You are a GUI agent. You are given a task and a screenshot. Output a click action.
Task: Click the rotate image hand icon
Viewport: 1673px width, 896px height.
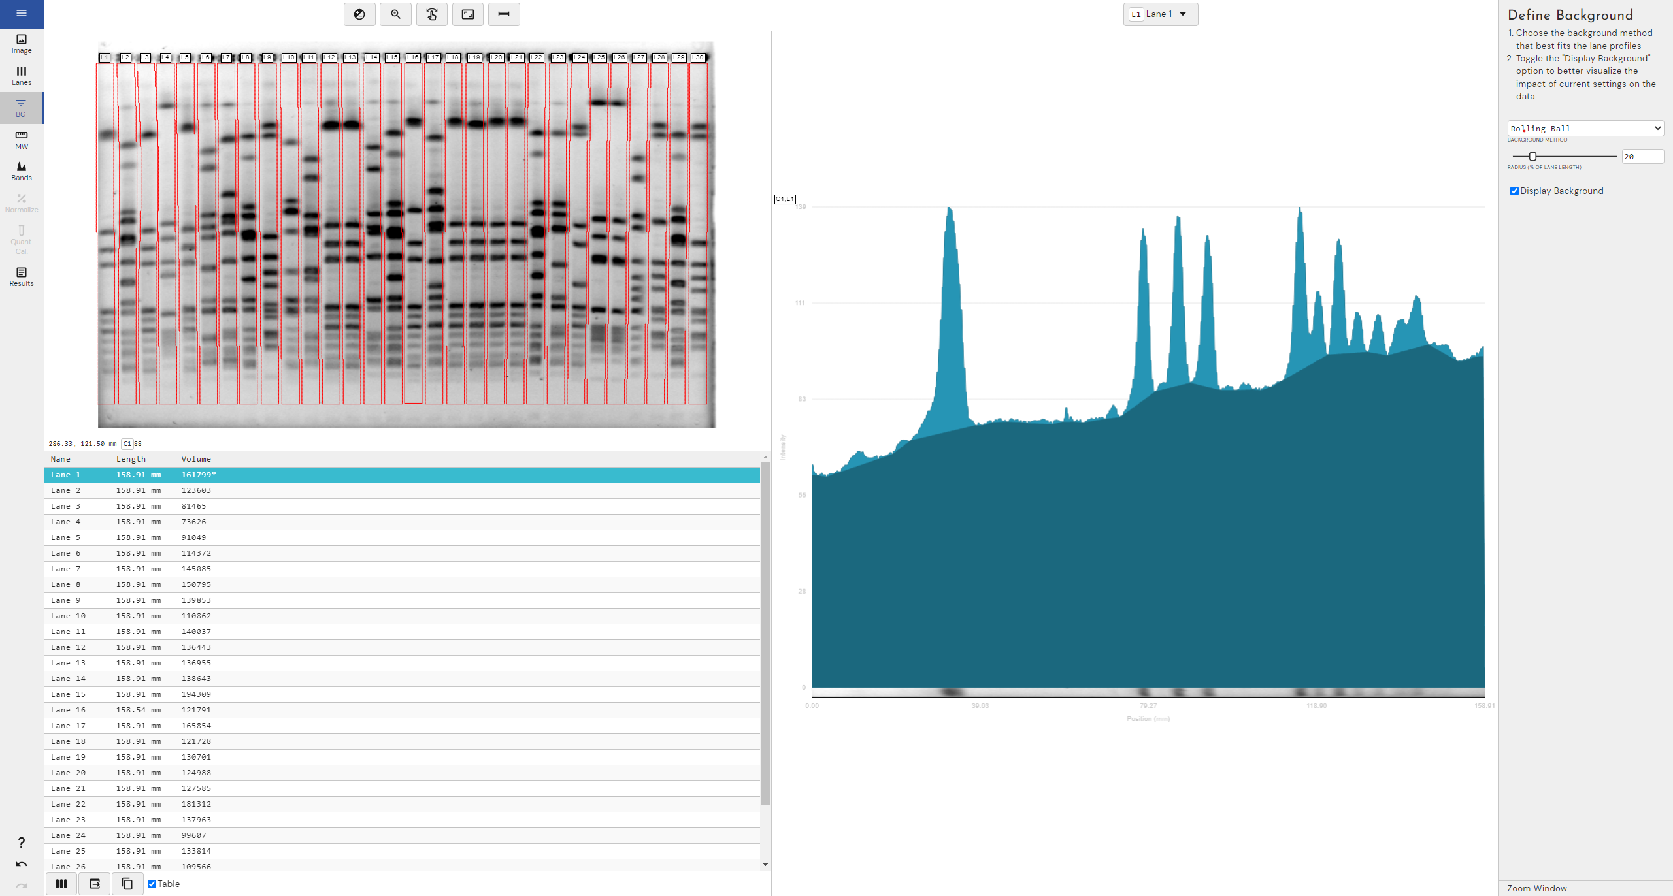[432, 14]
